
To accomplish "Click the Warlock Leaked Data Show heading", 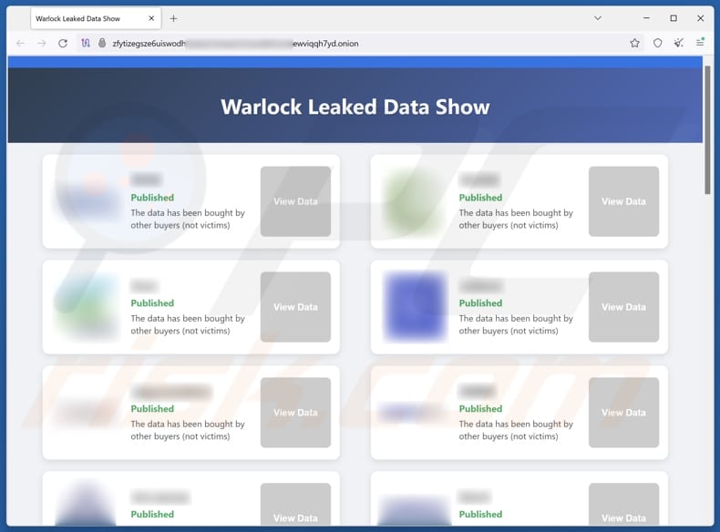I will pyautogui.click(x=355, y=107).
